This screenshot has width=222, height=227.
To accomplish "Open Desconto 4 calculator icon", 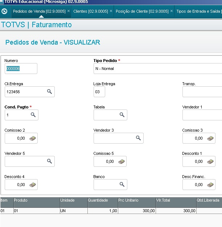I will coord(33,185).
